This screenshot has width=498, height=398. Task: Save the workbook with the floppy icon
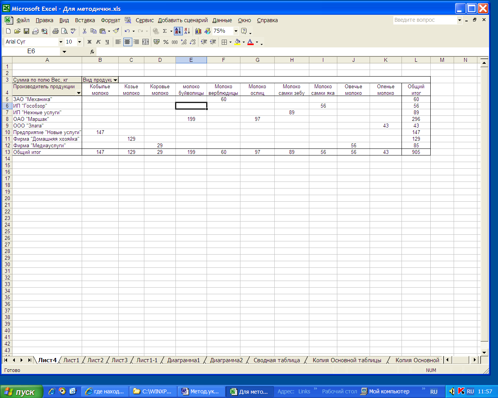(26, 31)
